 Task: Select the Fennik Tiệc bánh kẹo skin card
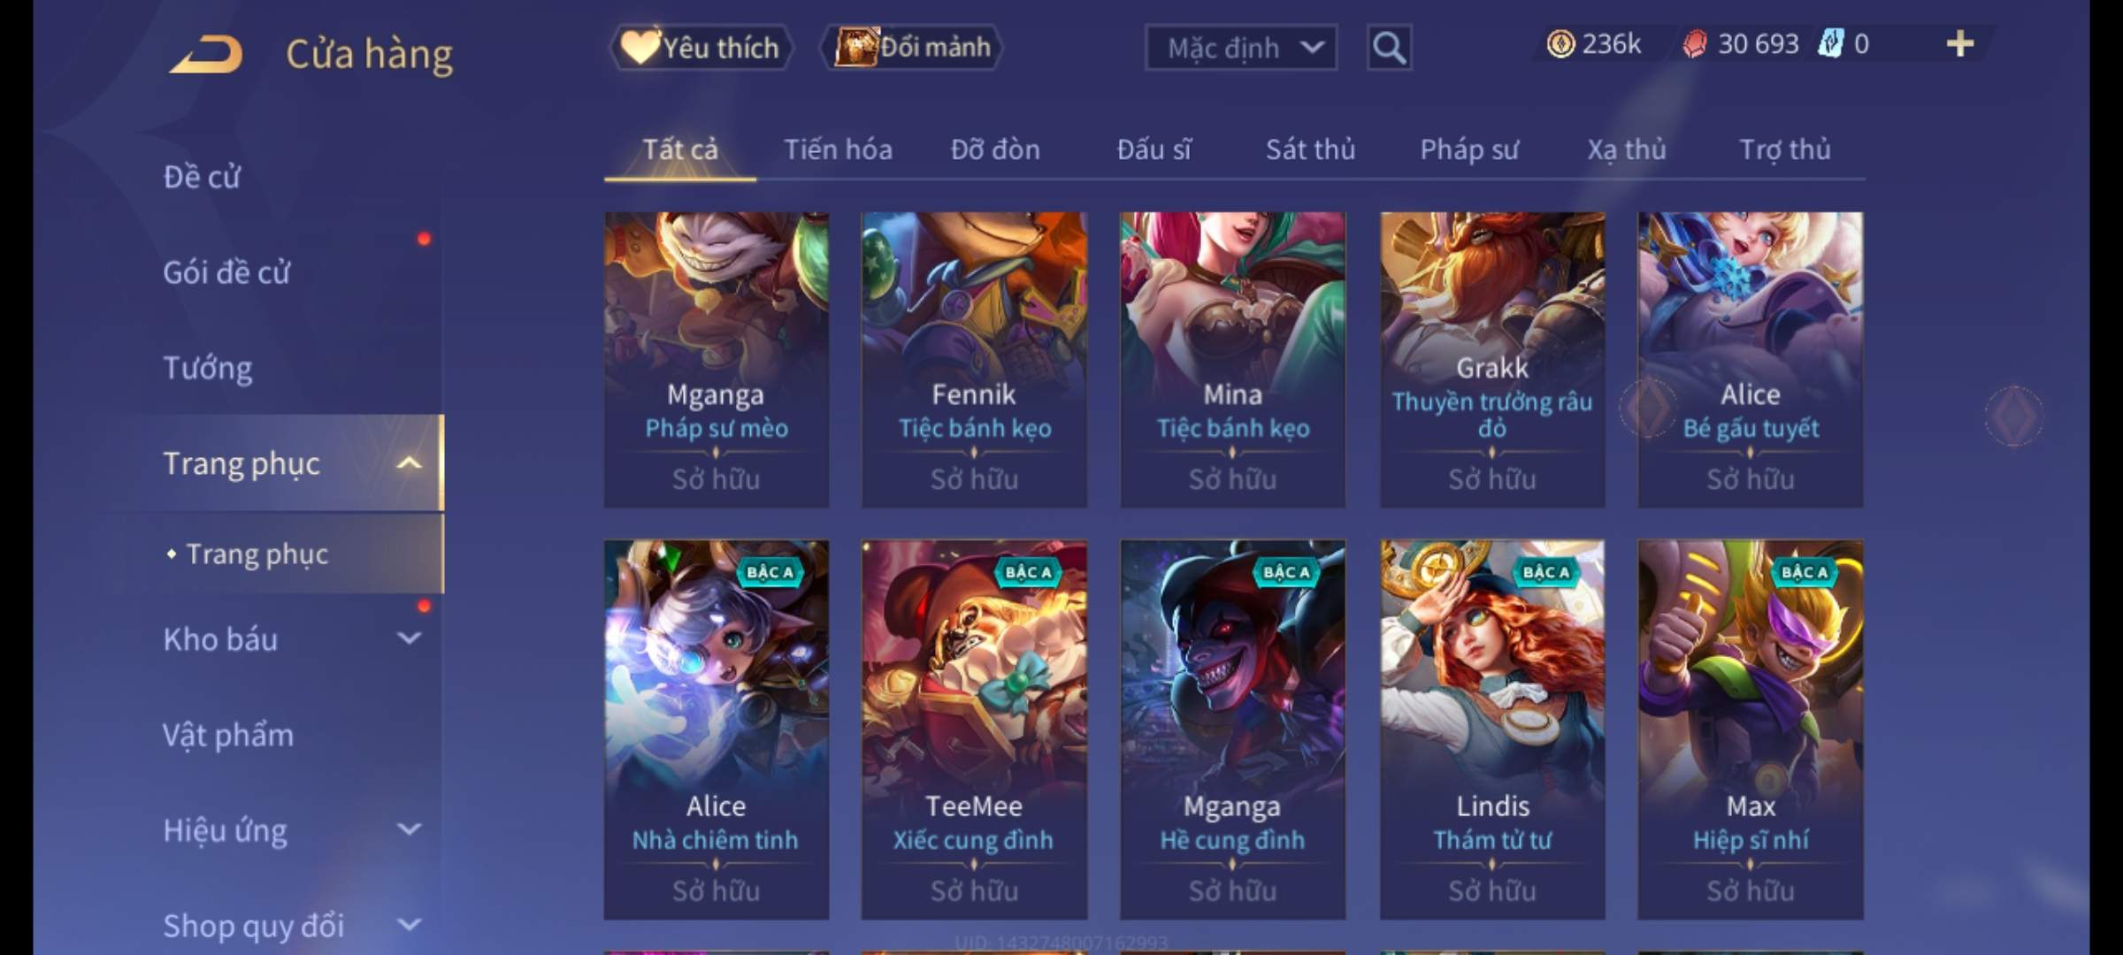(974, 360)
